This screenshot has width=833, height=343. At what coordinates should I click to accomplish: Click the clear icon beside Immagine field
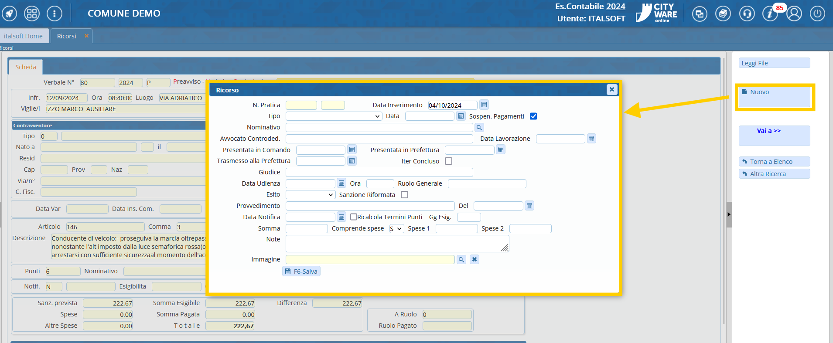pos(475,259)
